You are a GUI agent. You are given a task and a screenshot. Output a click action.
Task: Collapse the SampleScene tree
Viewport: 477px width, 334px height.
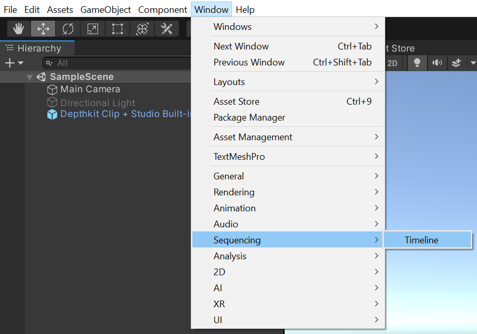click(x=29, y=77)
